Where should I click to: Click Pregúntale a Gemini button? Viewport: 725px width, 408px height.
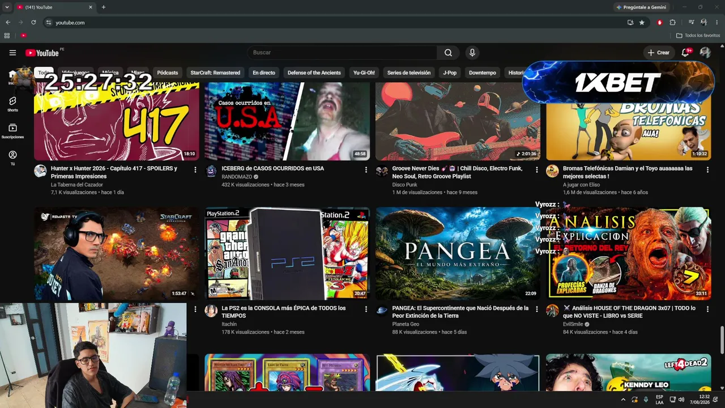pos(641,7)
